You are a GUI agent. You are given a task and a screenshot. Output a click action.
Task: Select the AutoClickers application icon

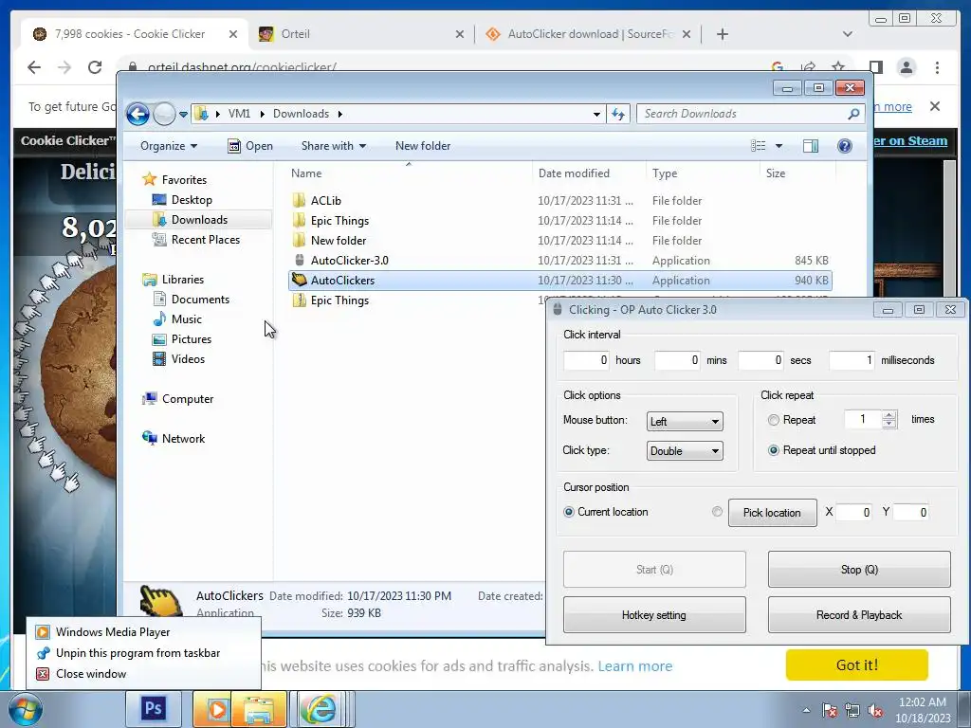pyautogui.click(x=299, y=280)
